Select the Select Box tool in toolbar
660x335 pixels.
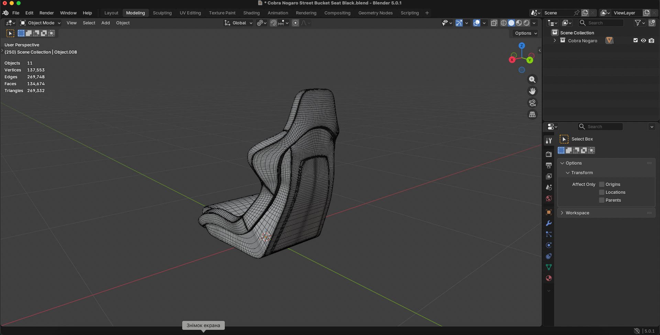[10, 33]
